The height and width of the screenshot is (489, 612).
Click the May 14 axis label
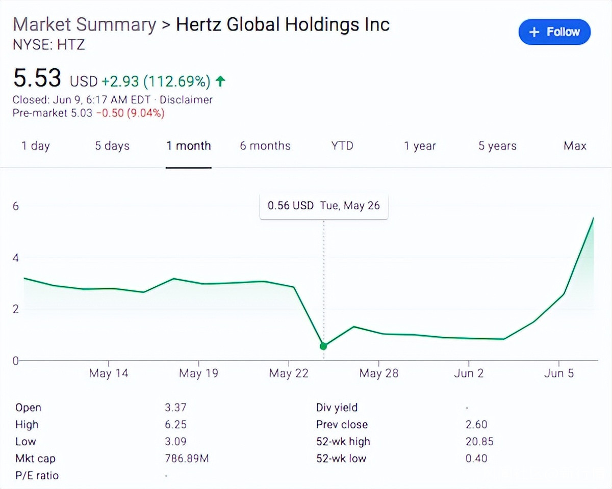click(x=109, y=373)
